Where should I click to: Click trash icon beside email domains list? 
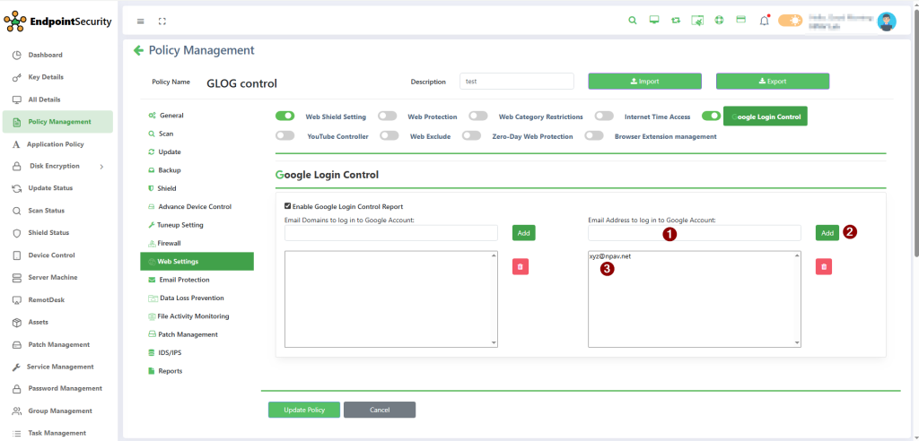click(521, 266)
